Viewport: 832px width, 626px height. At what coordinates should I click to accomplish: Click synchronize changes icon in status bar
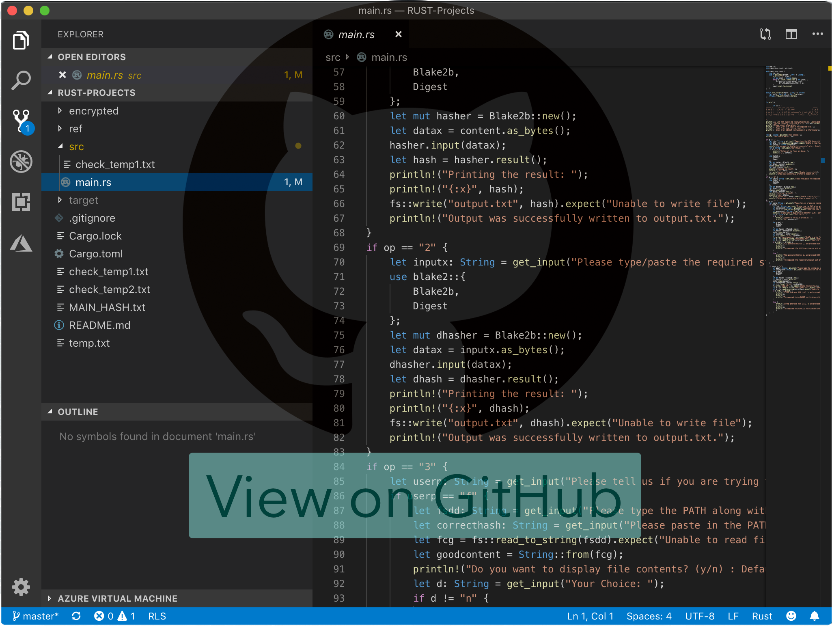coord(76,616)
